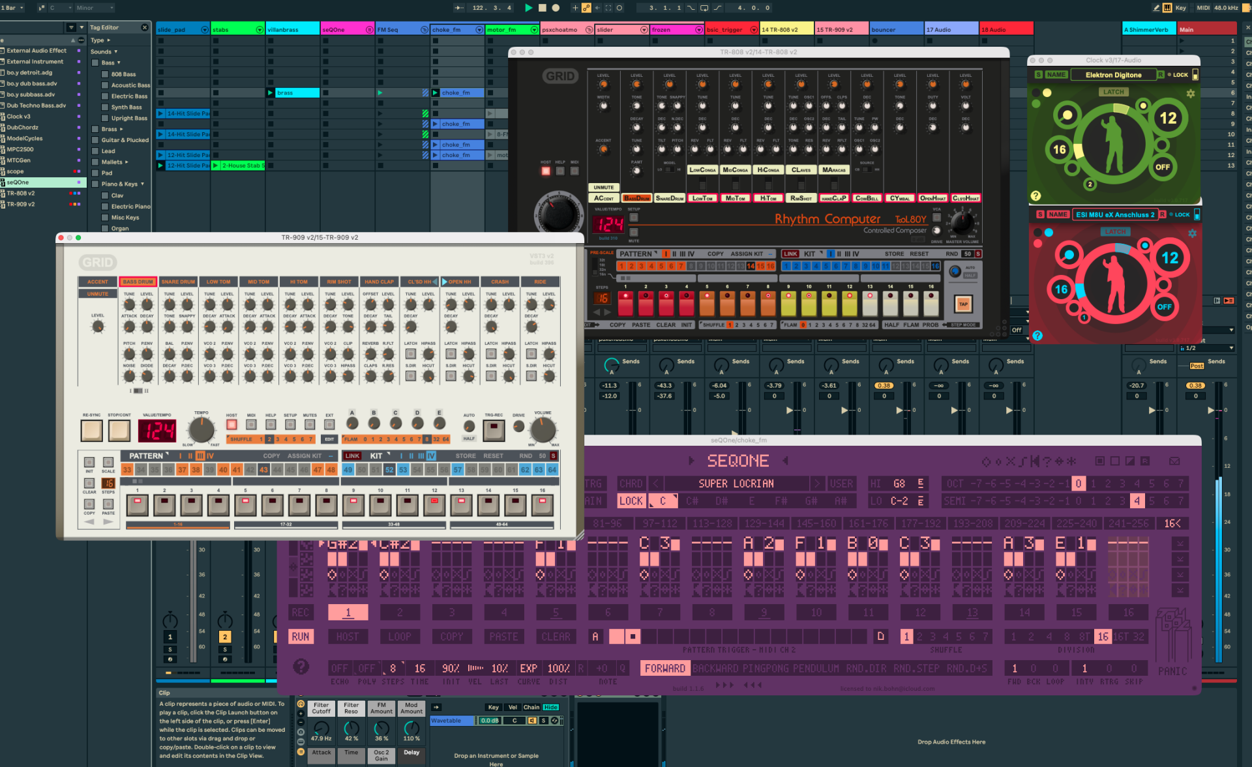
Task: Start playback with the transport Play button
Action: tap(529, 8)
